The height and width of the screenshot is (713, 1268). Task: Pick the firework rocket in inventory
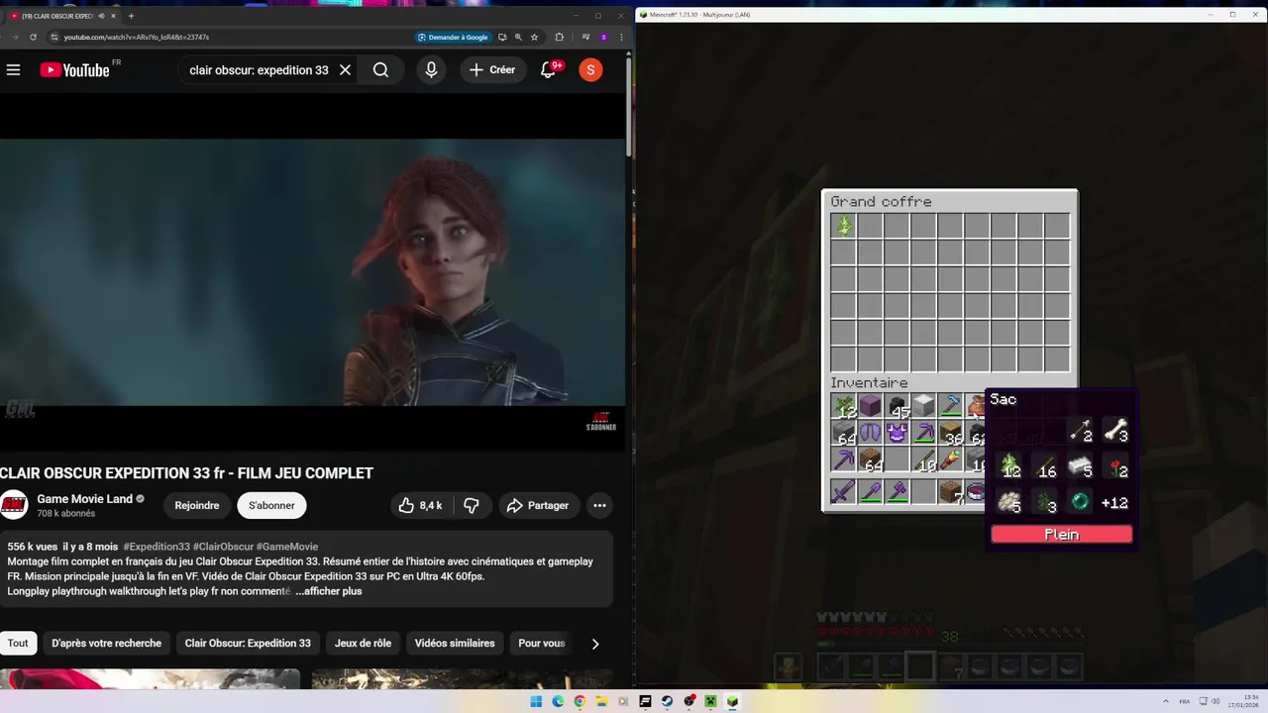tap(951, 460)
